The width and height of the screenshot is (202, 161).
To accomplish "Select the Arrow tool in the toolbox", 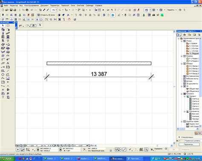I will pyautogui.click(x=3, y=25).
